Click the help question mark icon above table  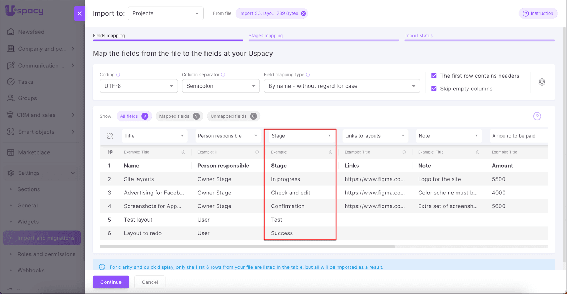(x=537, y=116)
